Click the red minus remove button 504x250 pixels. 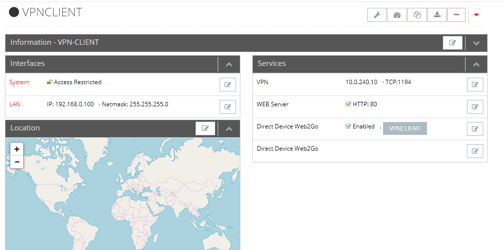[x=457, y=15]
